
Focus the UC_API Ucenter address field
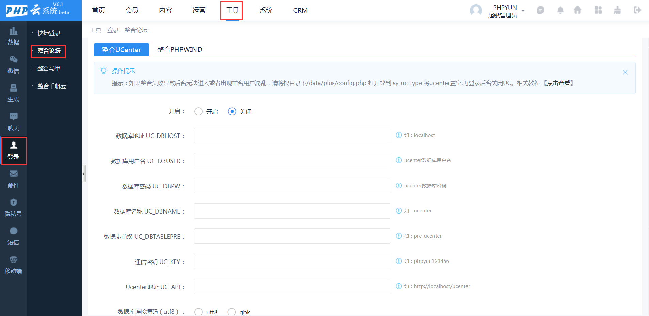[292, 287]
